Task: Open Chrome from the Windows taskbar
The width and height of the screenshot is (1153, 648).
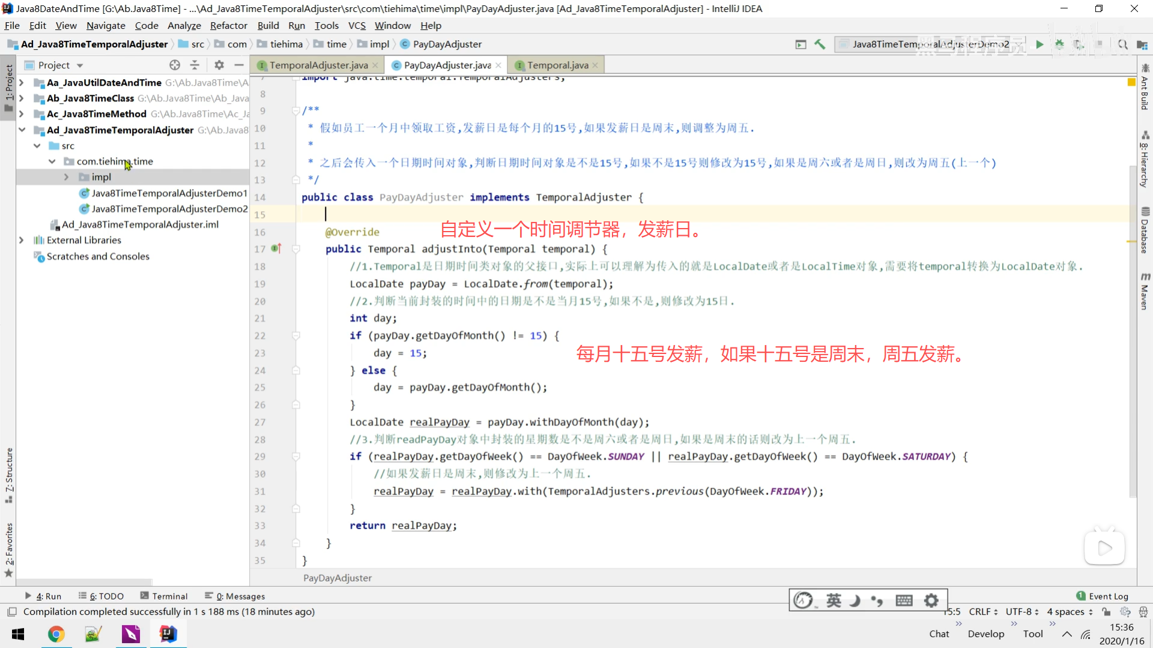Action: click(56, 634)
